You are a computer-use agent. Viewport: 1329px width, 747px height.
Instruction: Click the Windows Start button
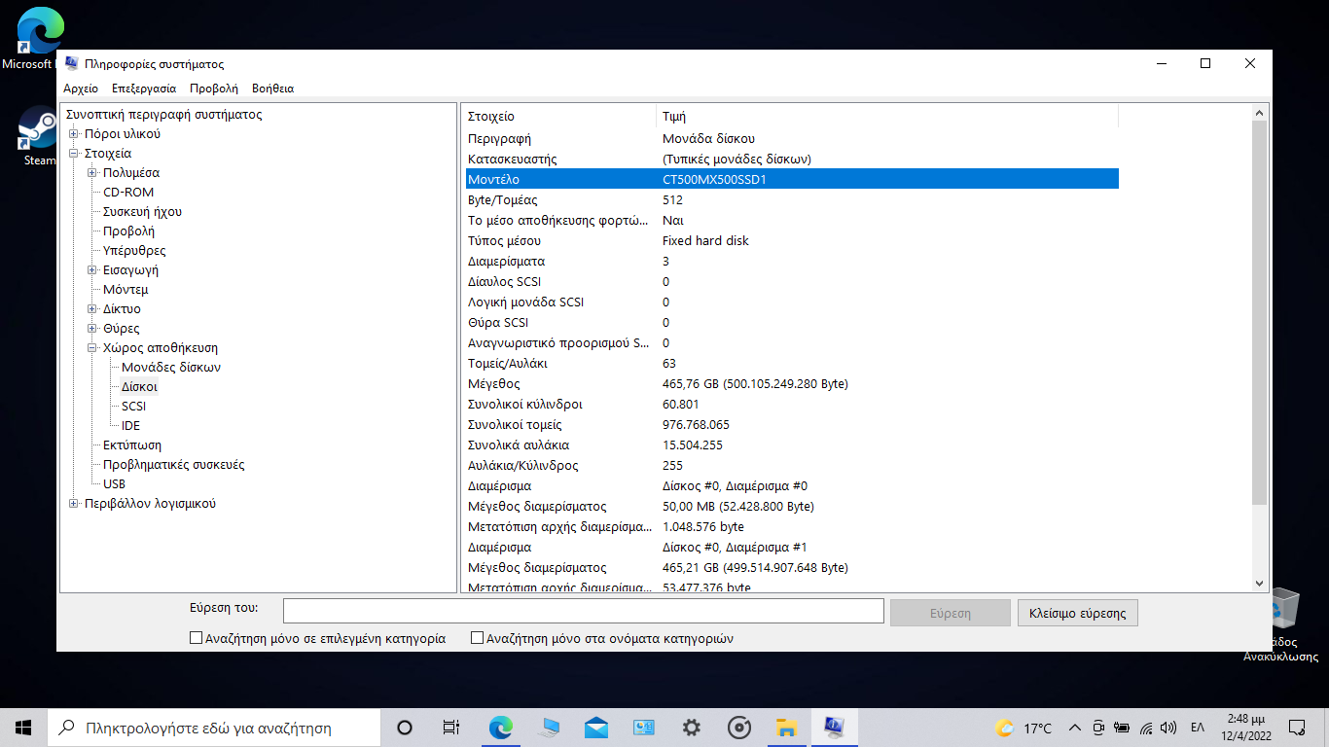click(x=24, y=728)
